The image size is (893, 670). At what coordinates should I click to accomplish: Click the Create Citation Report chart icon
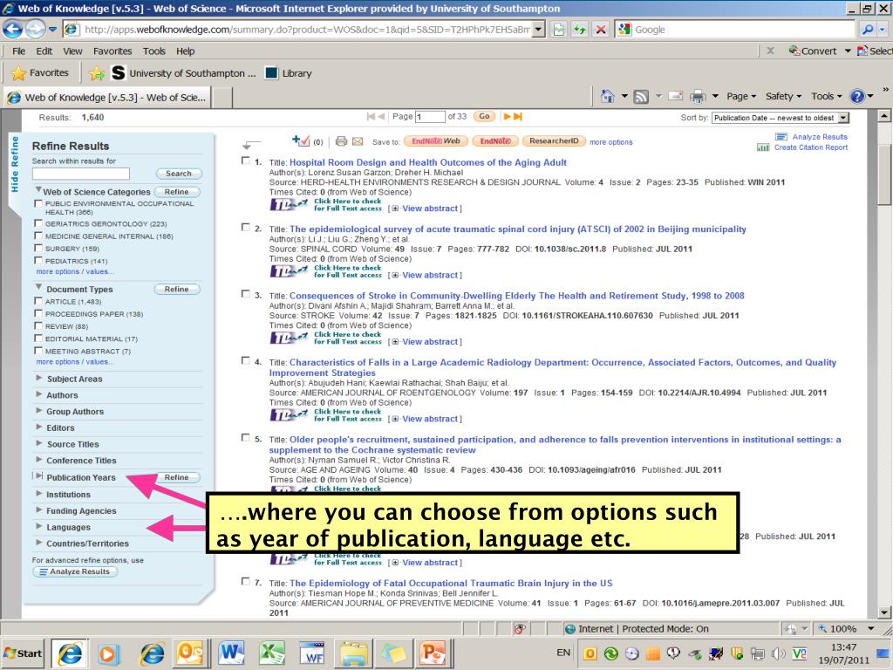coord(763,147)
